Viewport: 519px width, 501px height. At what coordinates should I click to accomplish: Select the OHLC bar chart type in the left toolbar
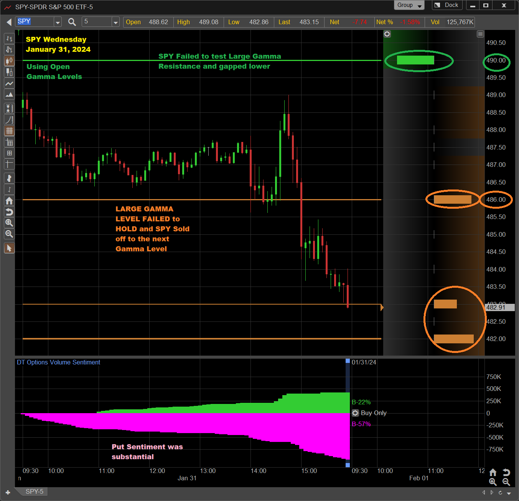point(9,39)
